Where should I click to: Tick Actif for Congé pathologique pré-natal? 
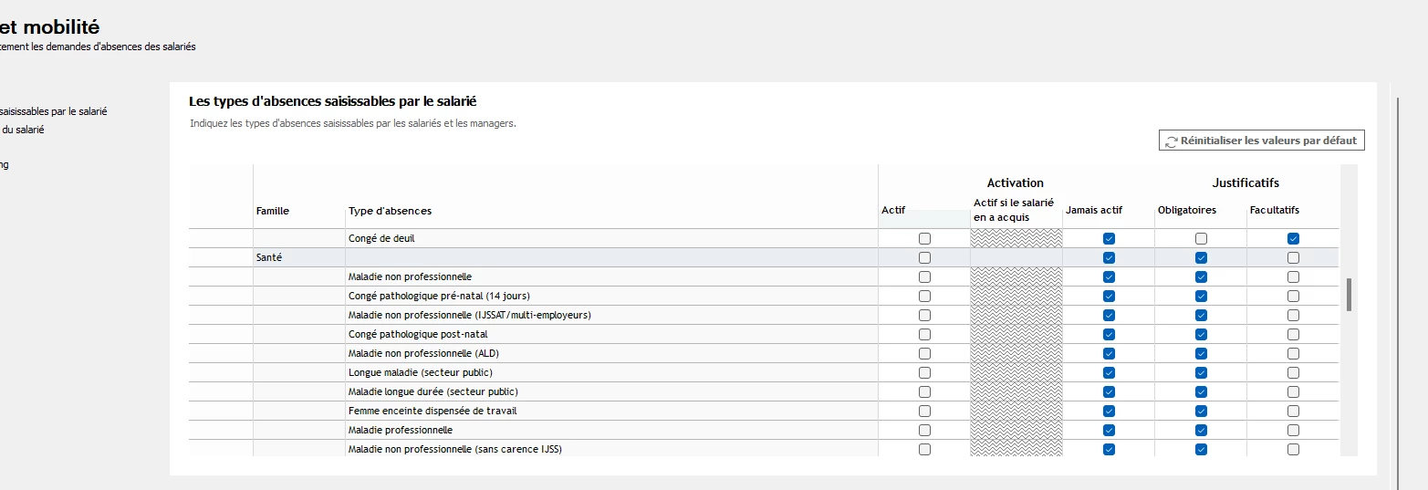tap(925, 296)
